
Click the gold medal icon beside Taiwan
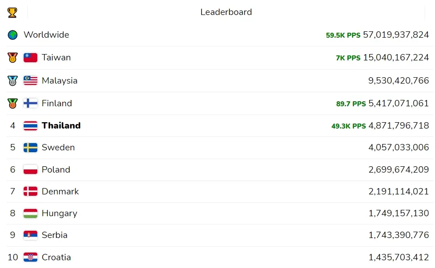[12, 58]
